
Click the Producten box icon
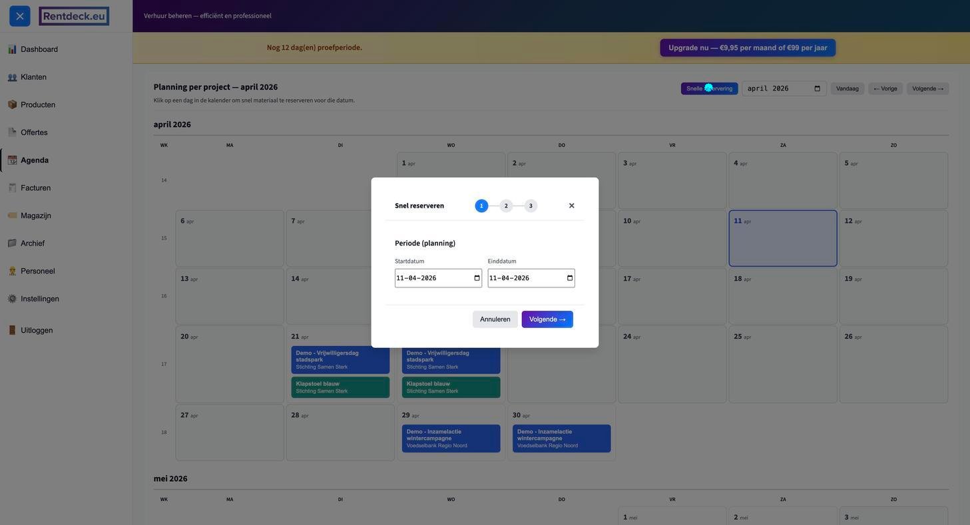pos(12,104)
